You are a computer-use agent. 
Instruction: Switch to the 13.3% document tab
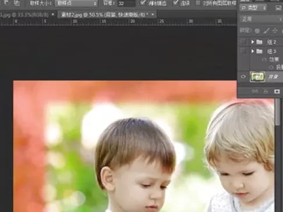tap(24, 15)
